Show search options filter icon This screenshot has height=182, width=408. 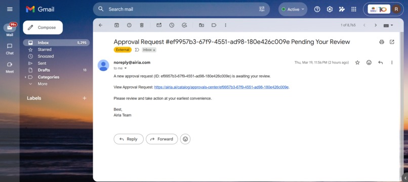262,9
